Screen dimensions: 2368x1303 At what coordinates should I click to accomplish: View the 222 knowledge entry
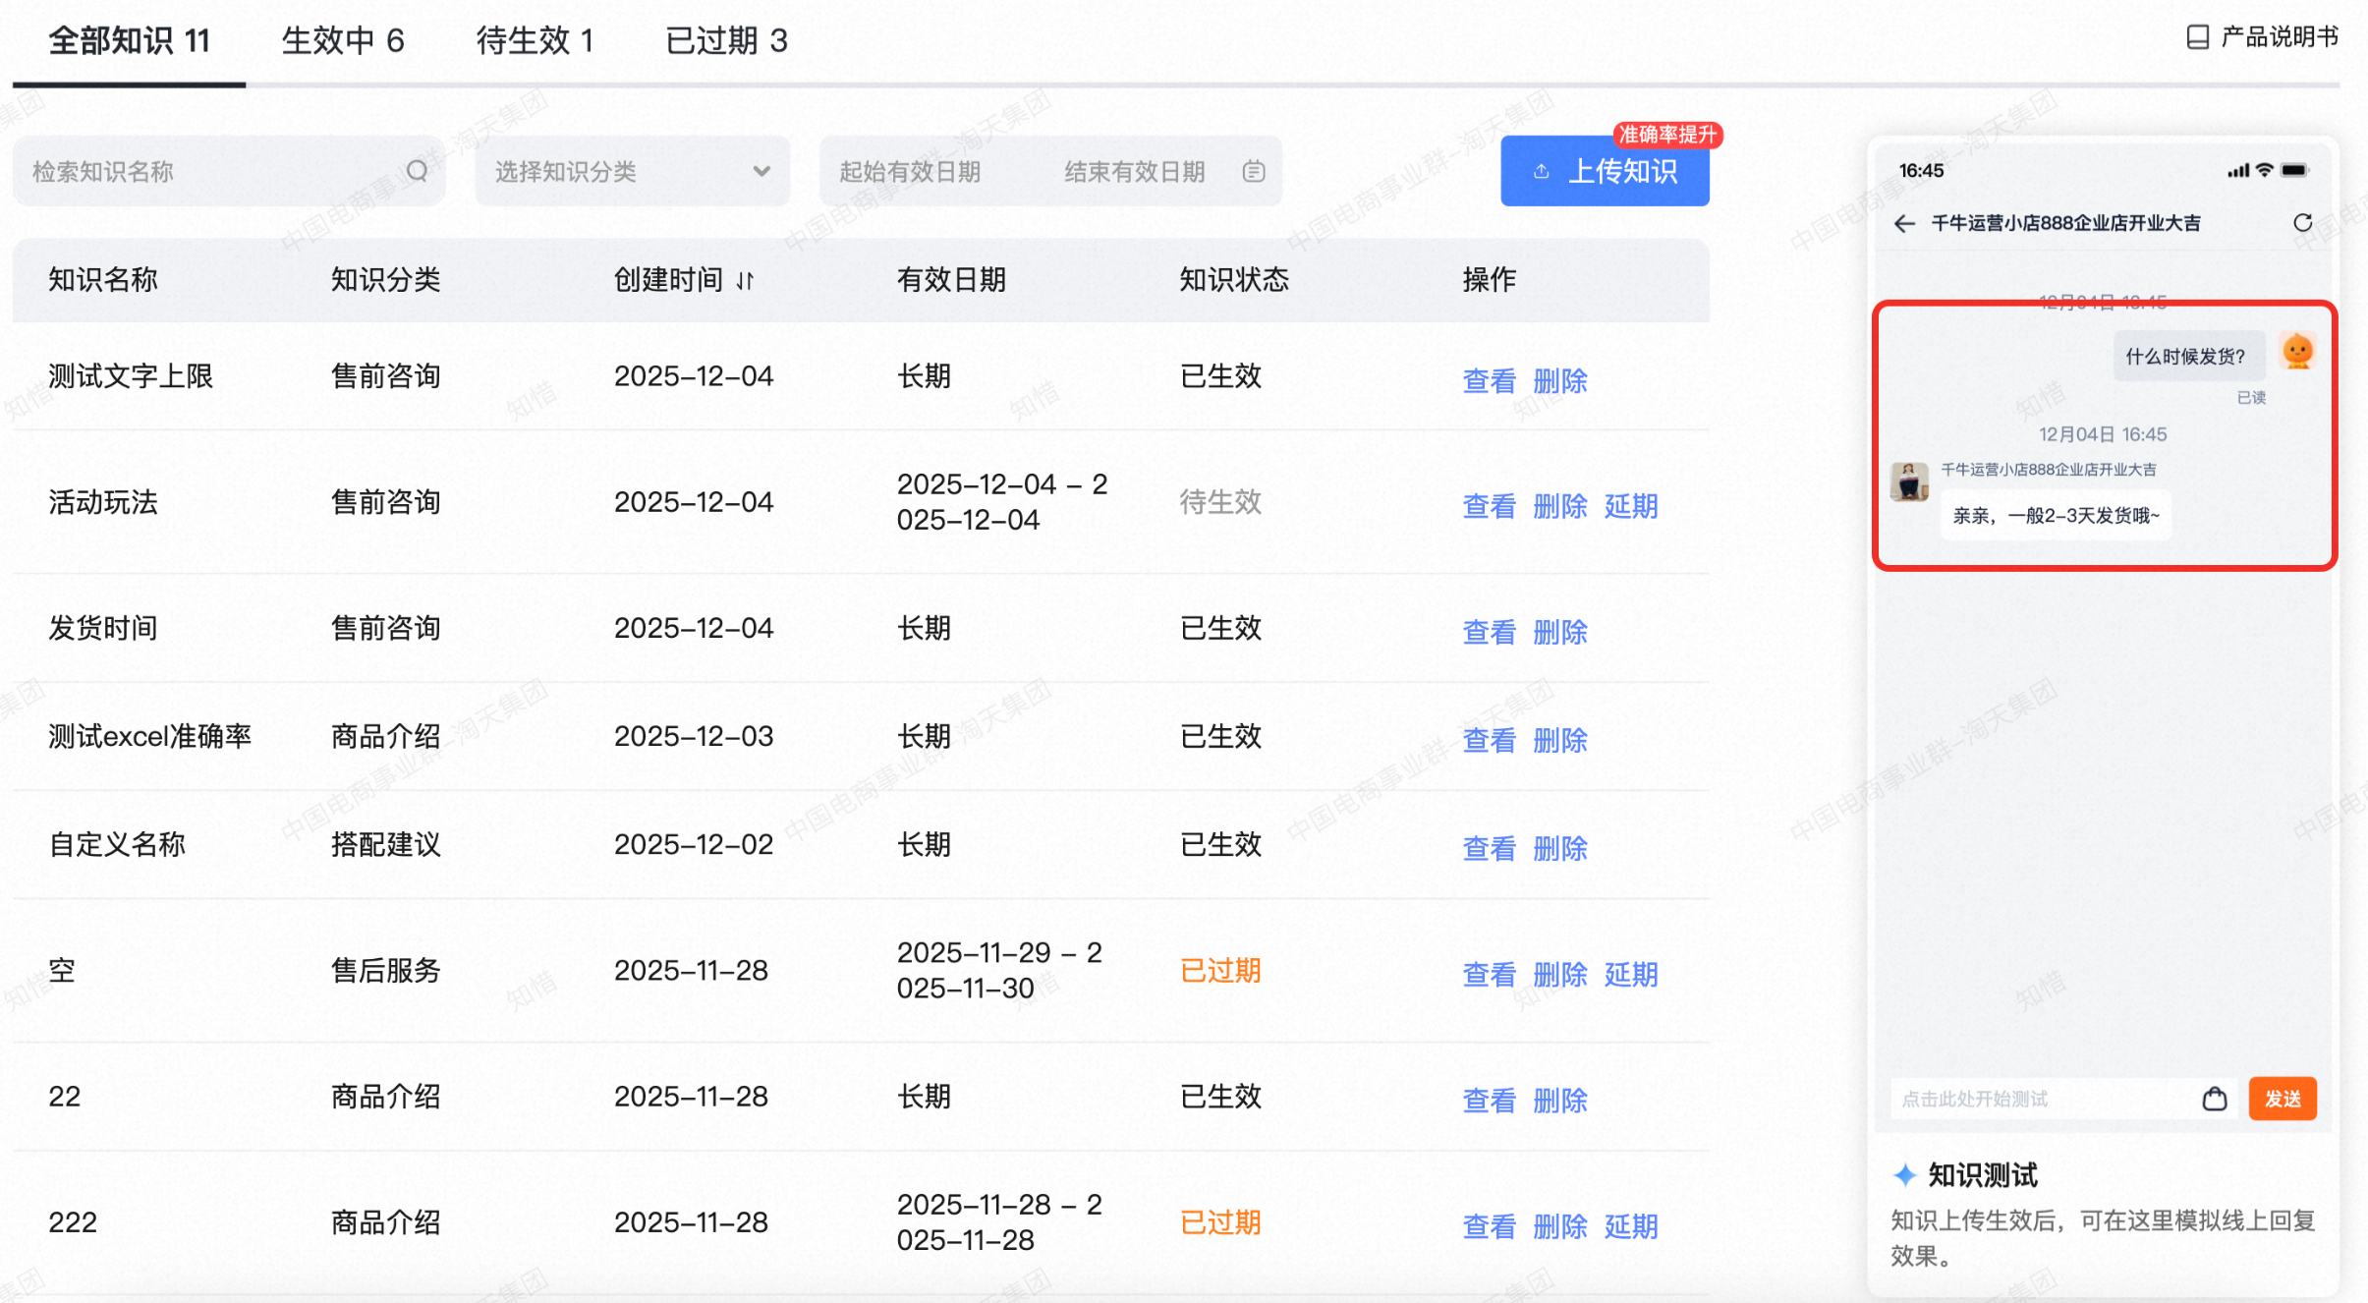[x=1489, y=1225]
